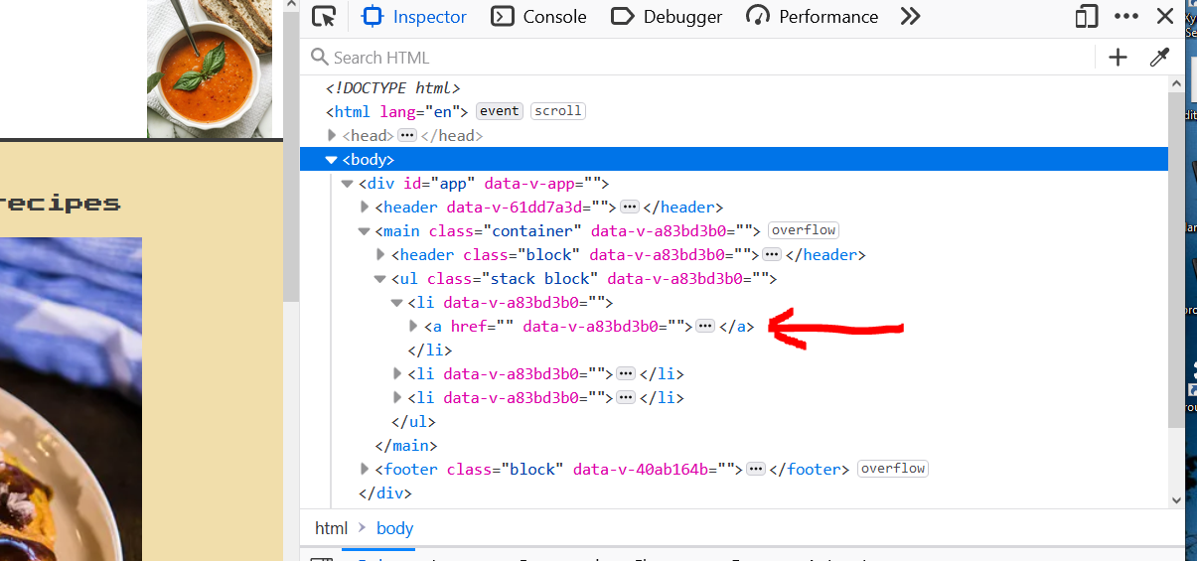1197x561 pixels.
Task: Toggle Responsive Design Mode icon
Action: (1087, 17)
